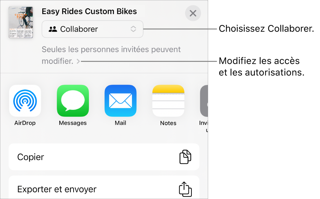Select Exporter et envoyer
The height and width of the screenshot is (199, 320).
(x=57, y=189)
